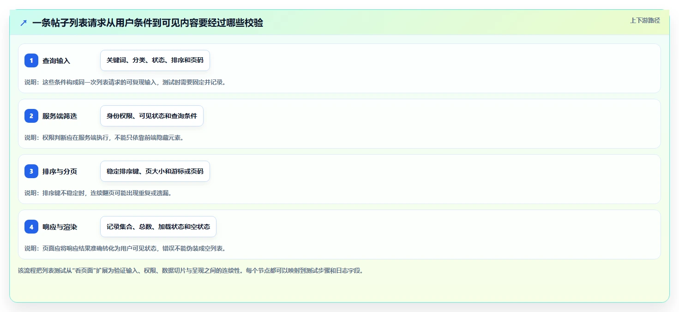Click the note about 排序键不稳定时
Viewport: 679px width, 312px height.
pos(98,193)
